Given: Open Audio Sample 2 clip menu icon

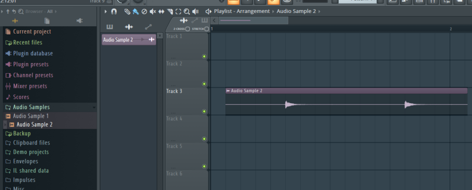Looking at the screenshot, I should point(228,91).
